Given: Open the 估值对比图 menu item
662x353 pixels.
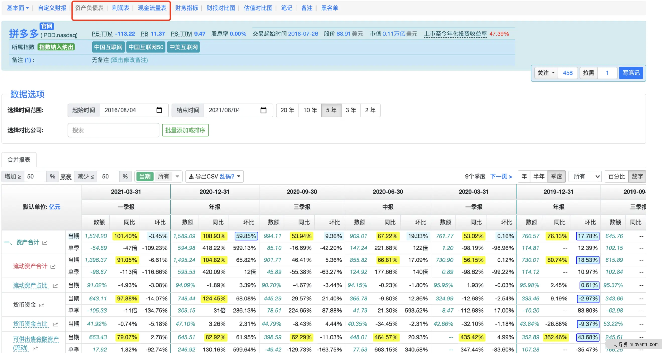Looking at the screenshot, I should (x=258, y=8).
